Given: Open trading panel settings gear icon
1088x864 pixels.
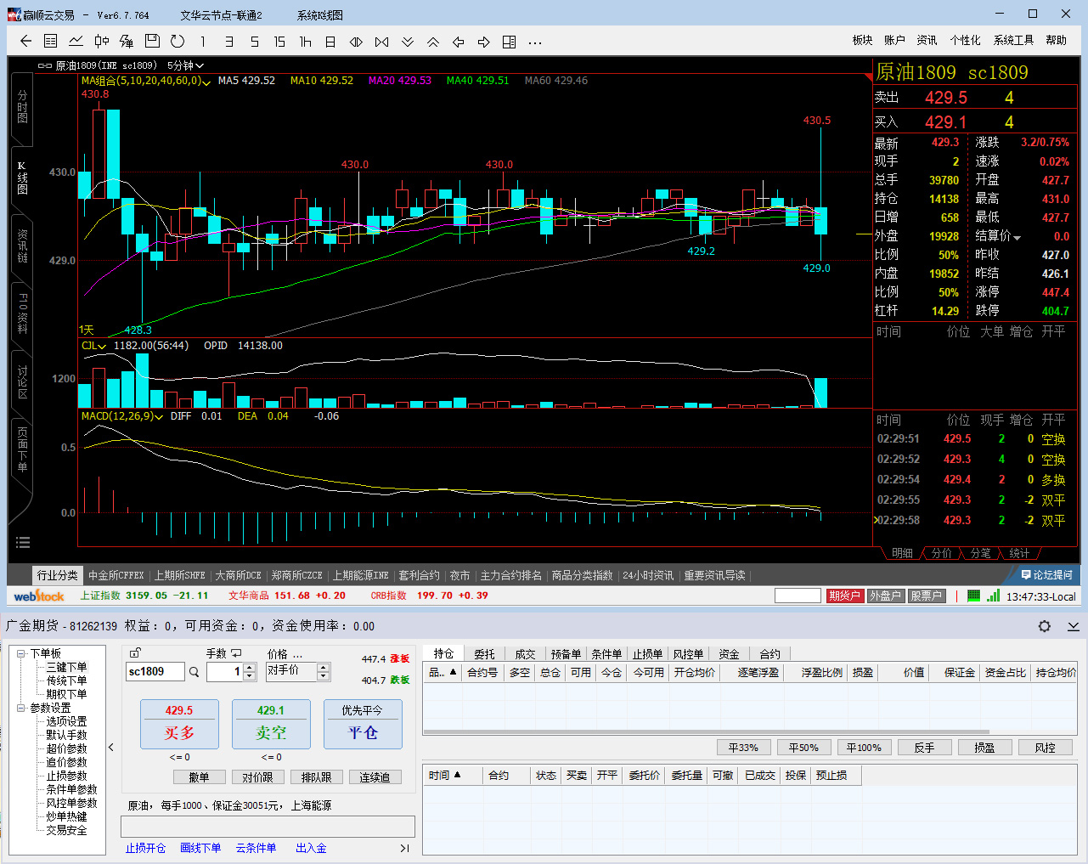Looking at the screenshot, I should (x=1044, y=626).
